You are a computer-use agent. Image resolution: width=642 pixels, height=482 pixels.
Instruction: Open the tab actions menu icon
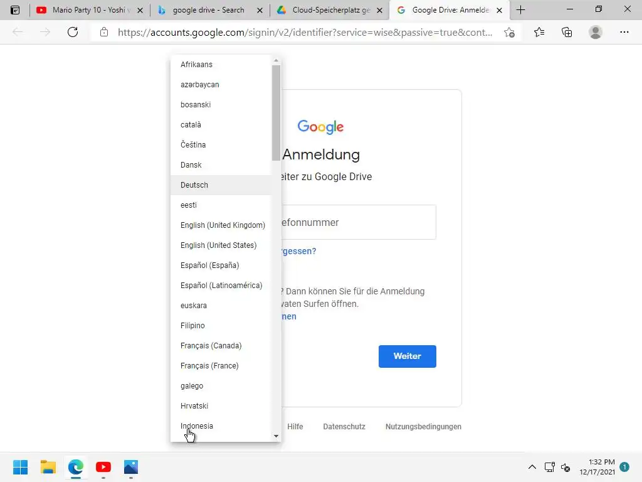(x=15, y=10)
